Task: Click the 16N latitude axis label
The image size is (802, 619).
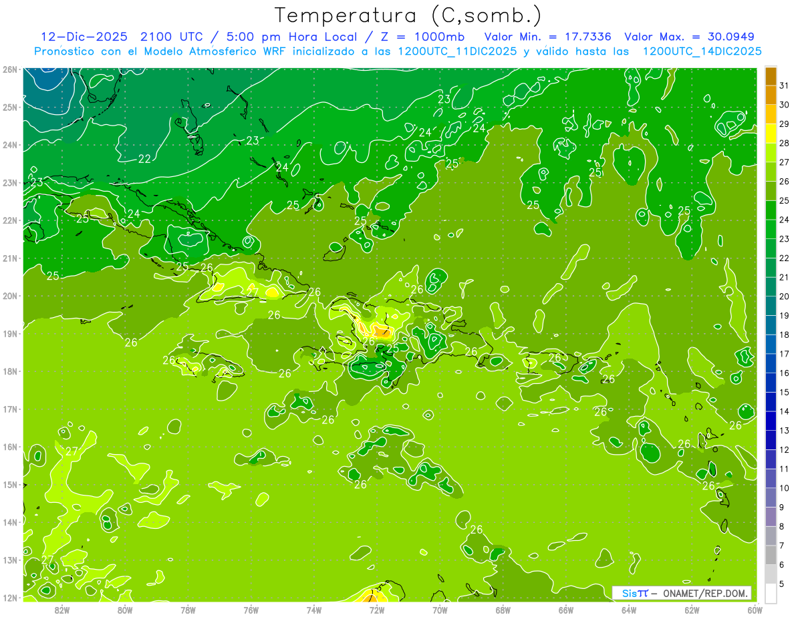Action: (11, 447)
